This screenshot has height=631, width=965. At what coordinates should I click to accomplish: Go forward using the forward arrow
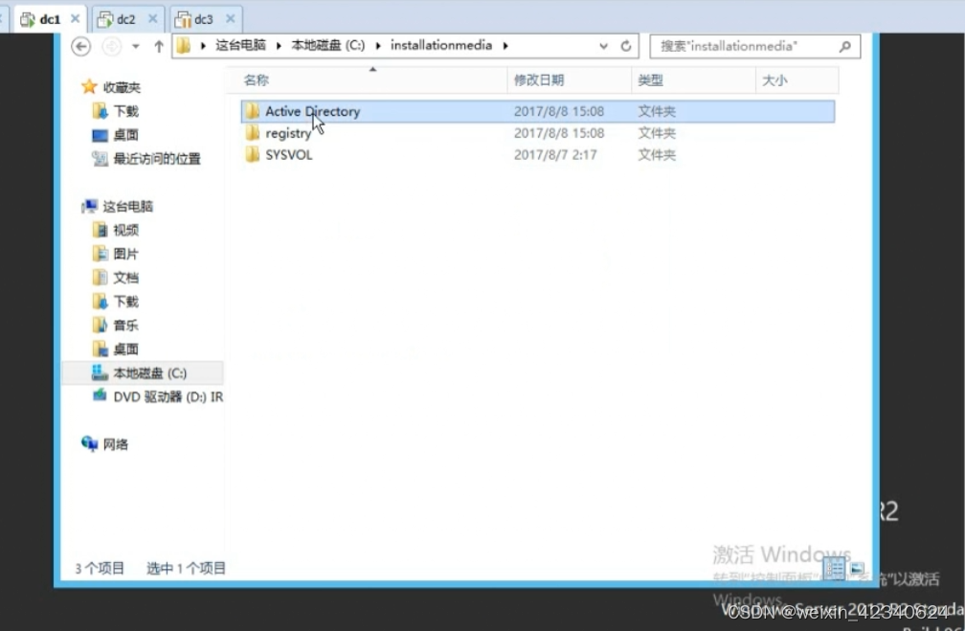[x=111, y=46]
